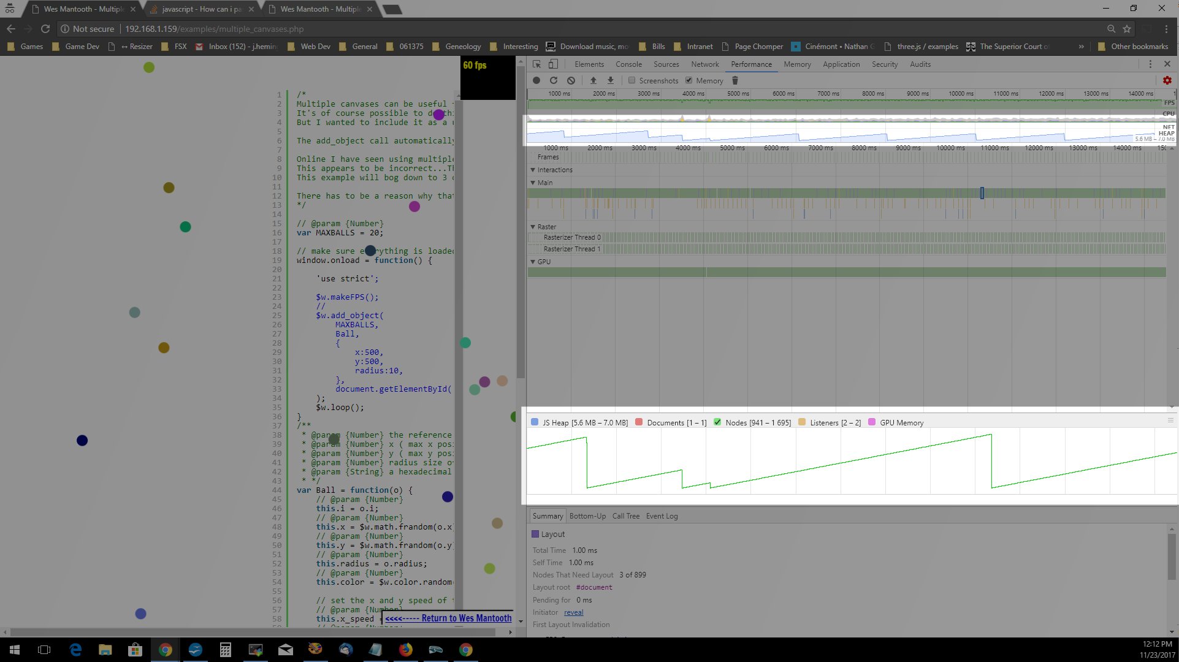The image size is (1179, 662).
Task: Click the load profile upload arrow
Action: pyautogui.click(x=593, y=80)
